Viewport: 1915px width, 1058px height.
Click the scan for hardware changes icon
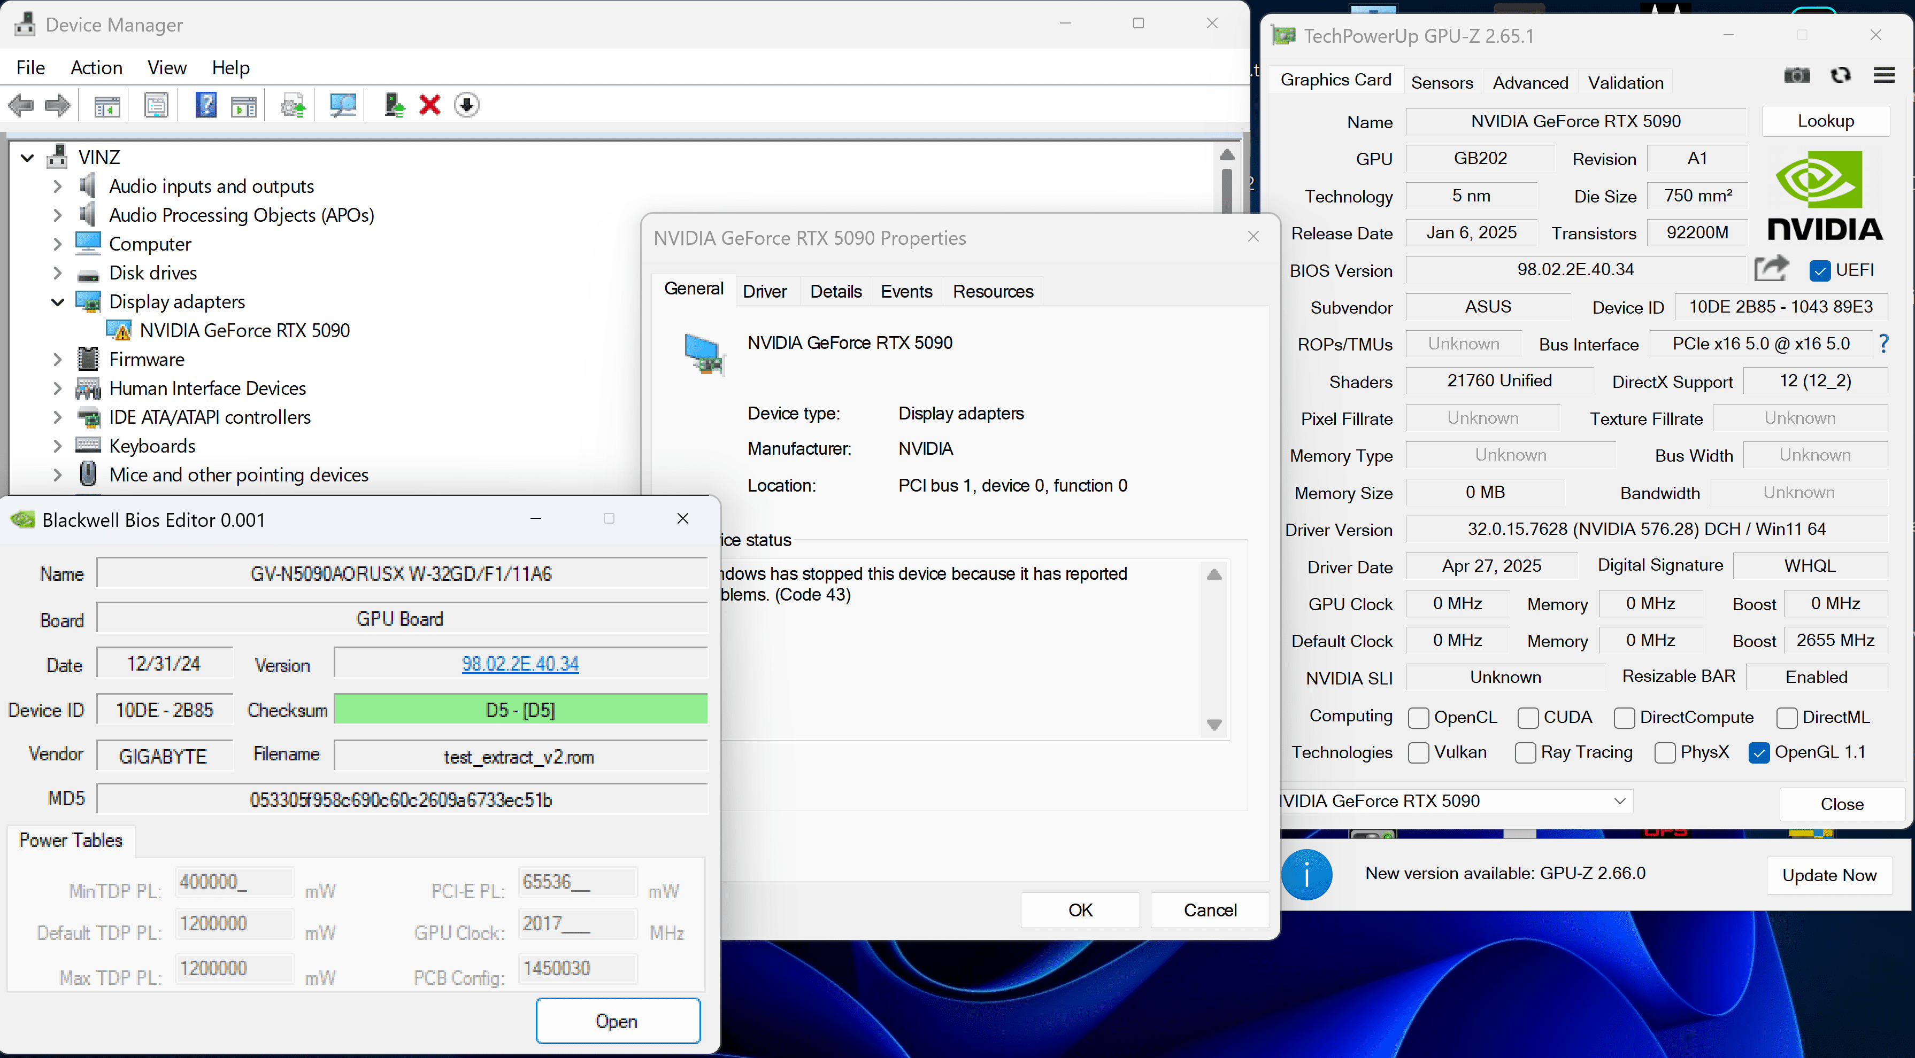343,105
